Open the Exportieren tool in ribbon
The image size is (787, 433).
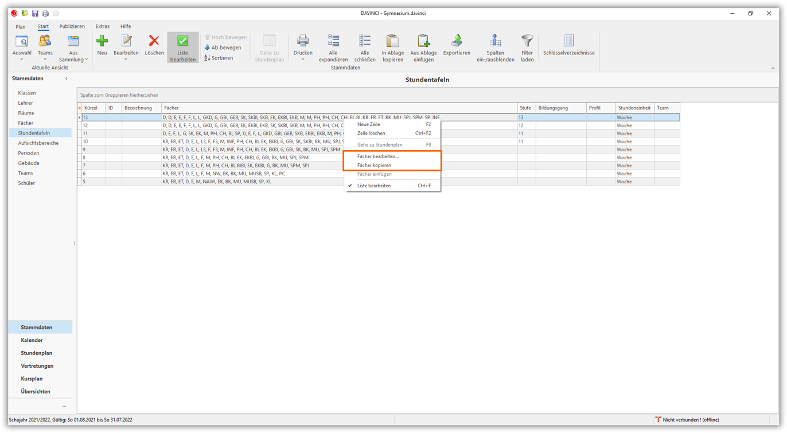(457, 41)
